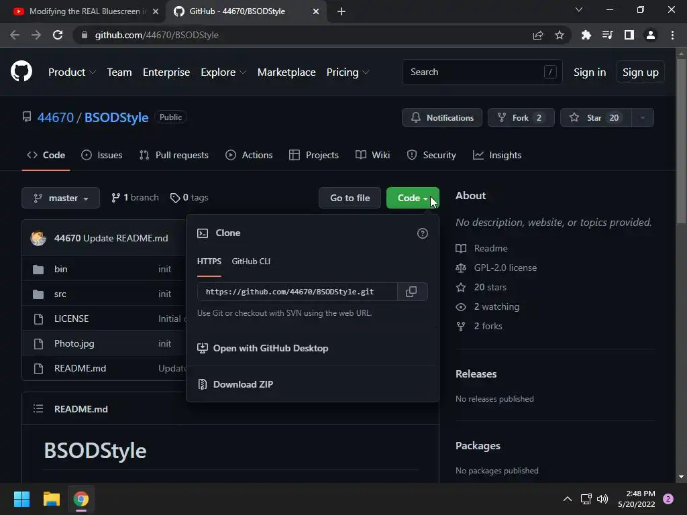The height and width of the screenshot is (515, 687).
Task: Open the GitHub home logo
Action: 21,71
